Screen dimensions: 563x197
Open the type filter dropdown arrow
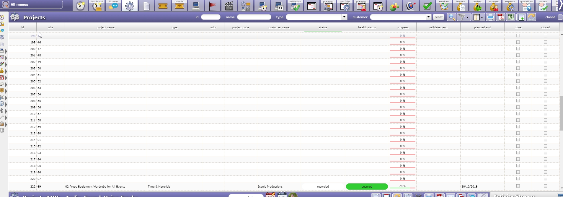pos(344,17)
